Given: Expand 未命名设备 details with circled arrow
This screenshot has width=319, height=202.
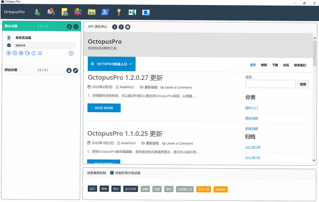Looking at the screenshot, I should click(x=71, y=53).
